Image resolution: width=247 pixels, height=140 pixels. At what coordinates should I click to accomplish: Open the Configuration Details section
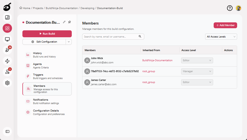pyautogui.click(x=47, y=112)
